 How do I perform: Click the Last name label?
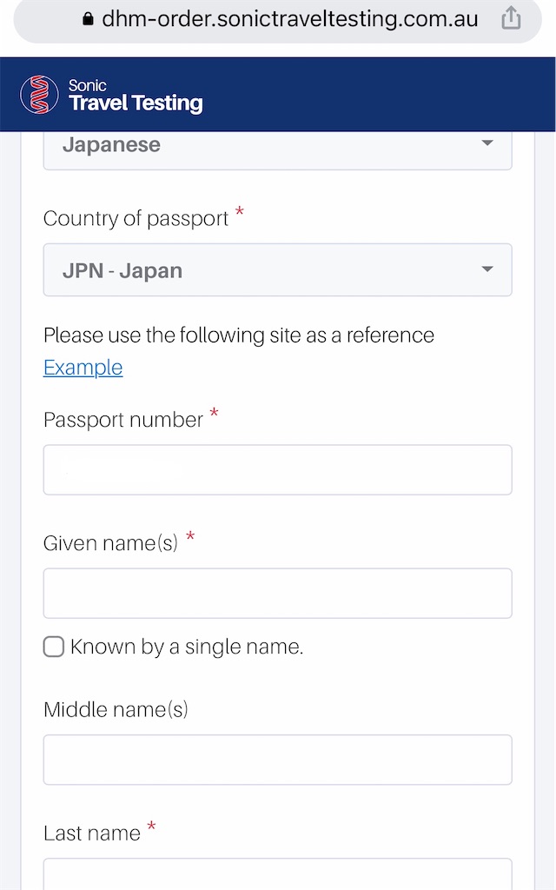coord(92,834)
